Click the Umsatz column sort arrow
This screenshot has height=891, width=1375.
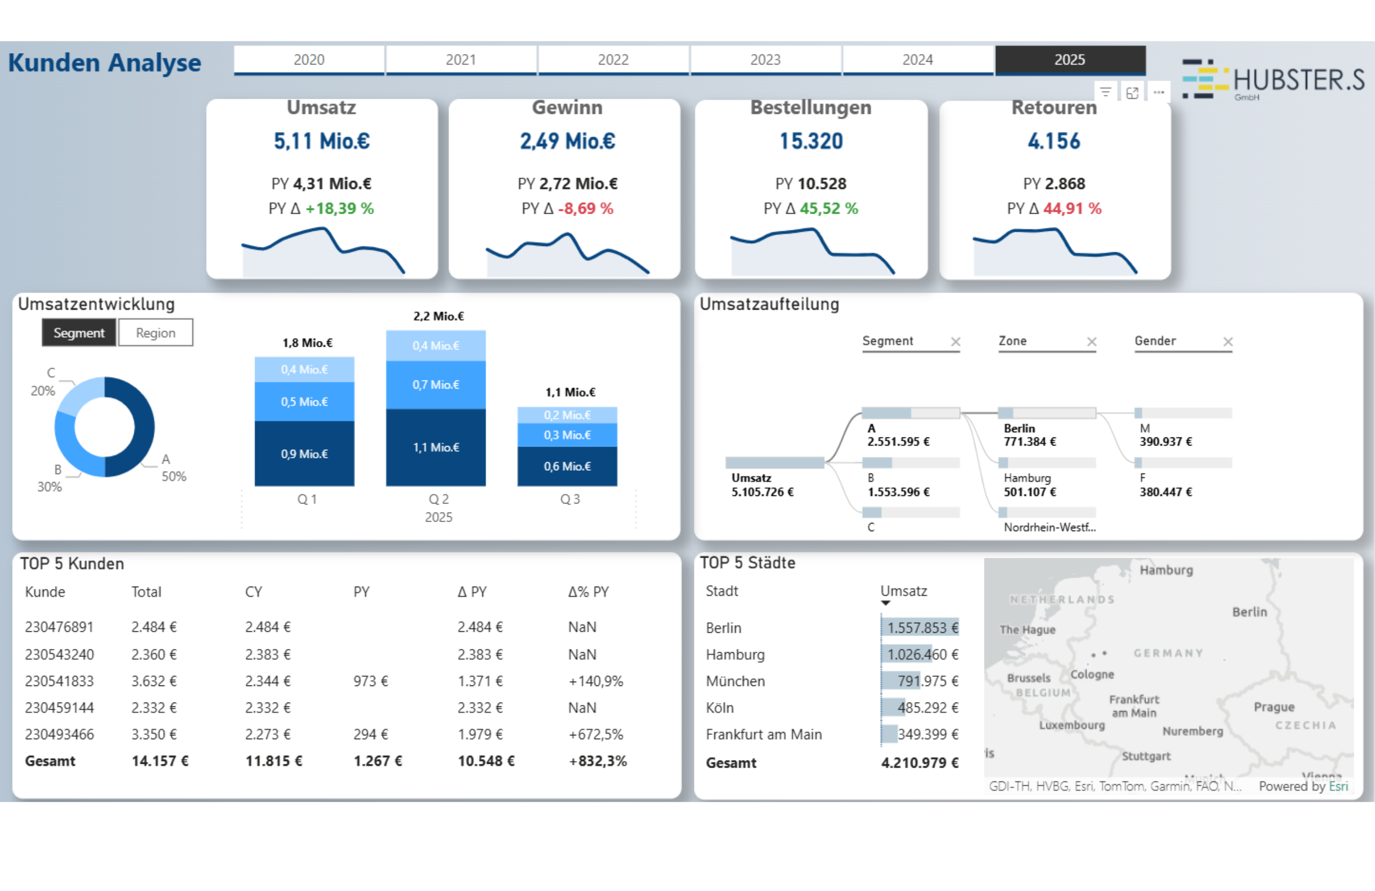point(885,603)
